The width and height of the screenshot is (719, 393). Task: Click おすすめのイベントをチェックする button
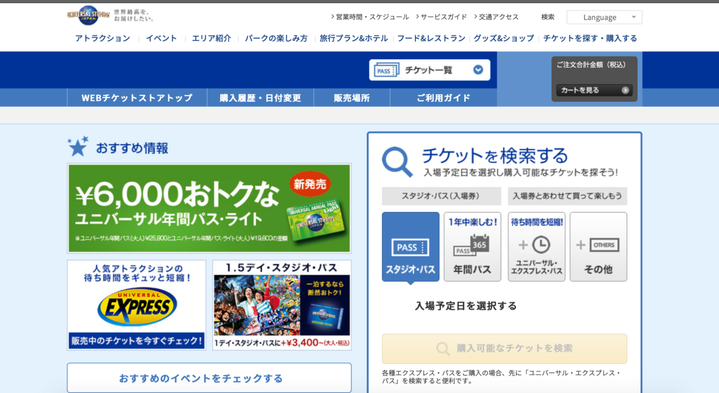(x=209, y=378)
